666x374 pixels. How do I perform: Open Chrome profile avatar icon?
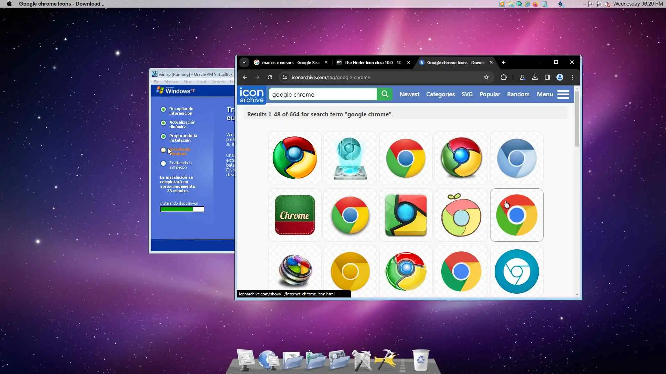(x=560, y=77)
